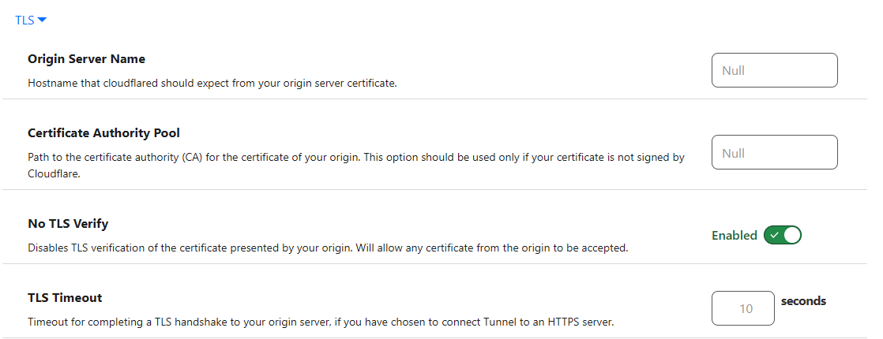Click the blue TLS section header

(x=25, y=20)
